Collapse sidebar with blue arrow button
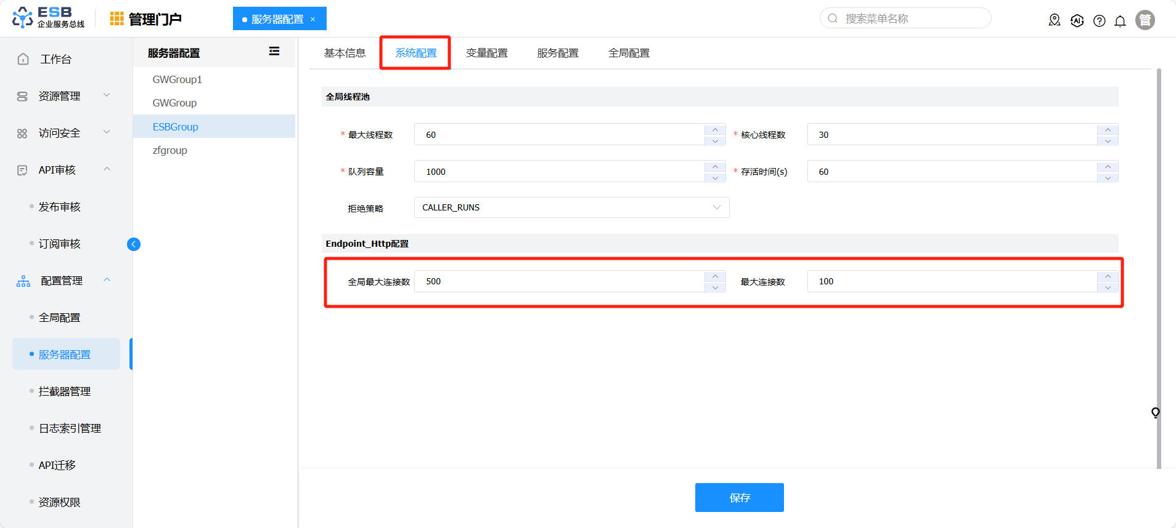1176x528 pixels. click(x=134, y=244)
